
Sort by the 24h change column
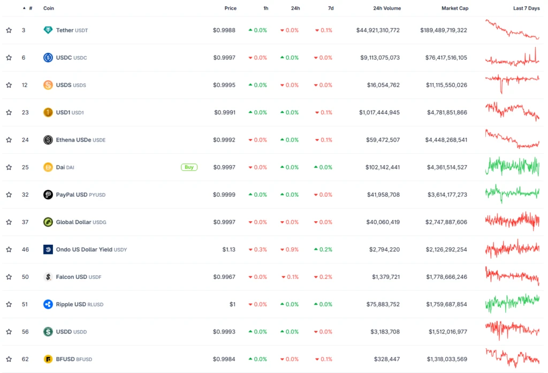click(295, 8)
